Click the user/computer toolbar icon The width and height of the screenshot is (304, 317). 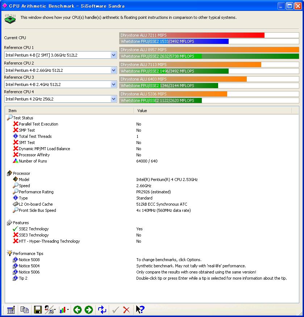click(x=49, y=309)
